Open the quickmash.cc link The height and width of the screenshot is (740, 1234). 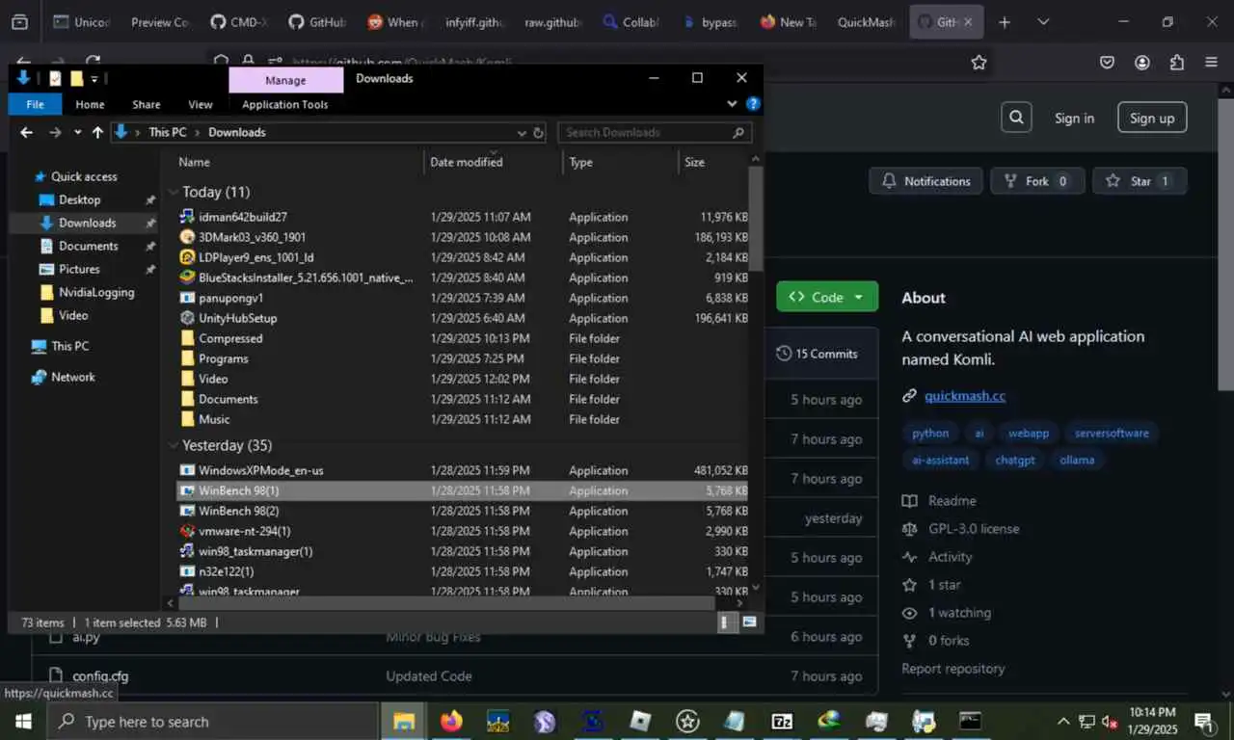point(965,396)
